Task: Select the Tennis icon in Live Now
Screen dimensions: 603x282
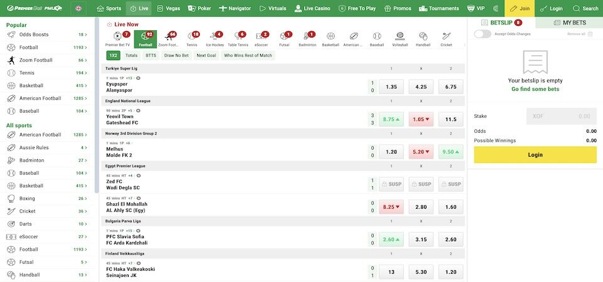Action: [192, 39]
